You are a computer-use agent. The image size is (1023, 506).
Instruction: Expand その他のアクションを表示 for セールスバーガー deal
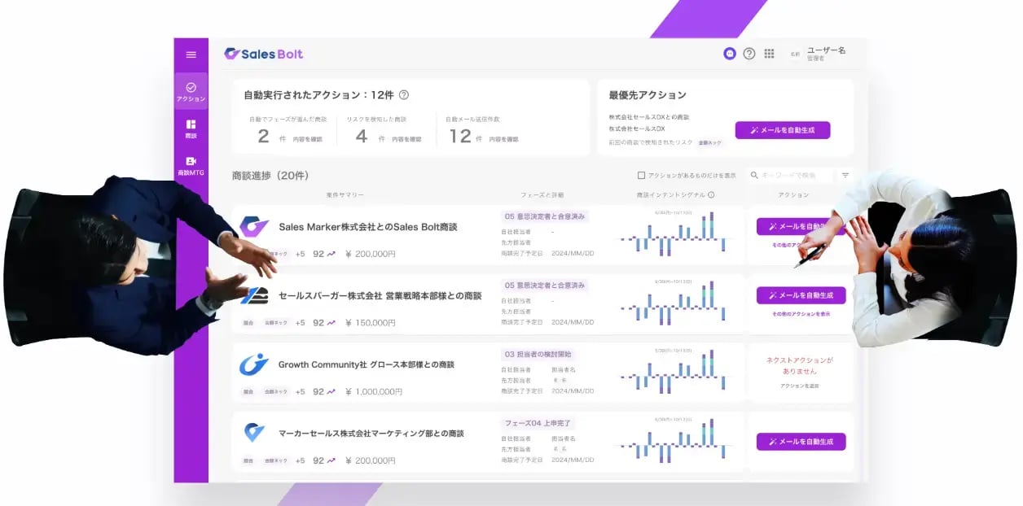coord(801,314)
